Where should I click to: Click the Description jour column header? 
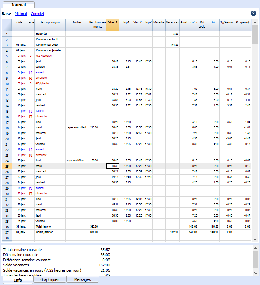(x=50, y=25)
